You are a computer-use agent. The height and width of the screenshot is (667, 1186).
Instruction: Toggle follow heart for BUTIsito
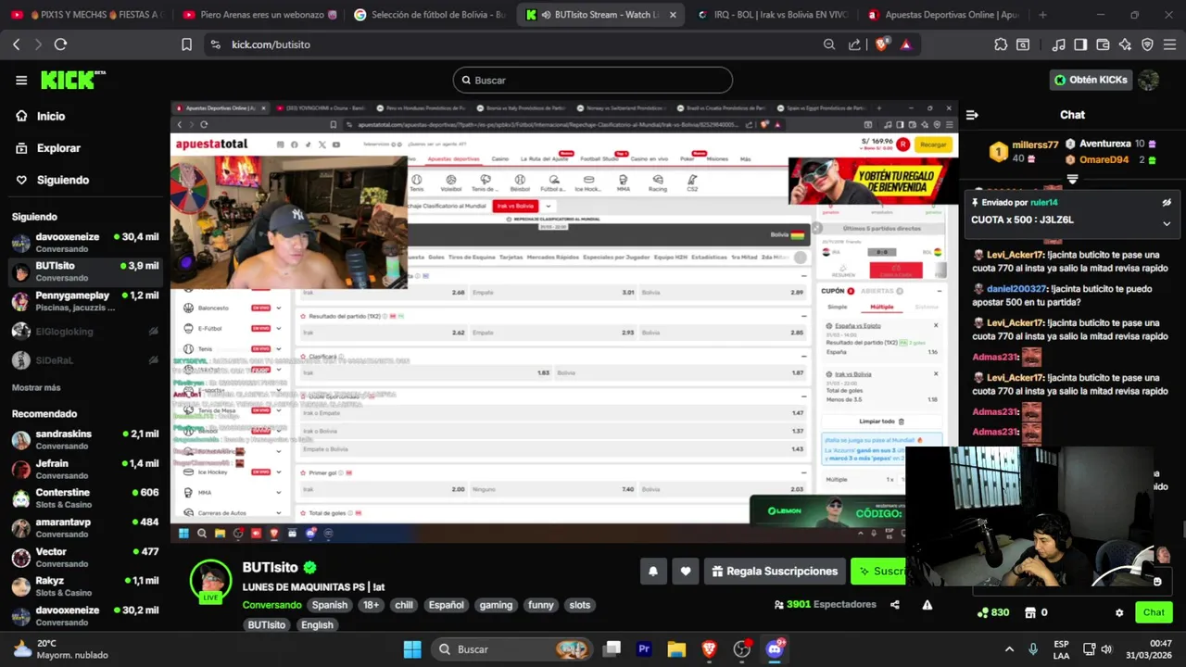coord(686,572)
